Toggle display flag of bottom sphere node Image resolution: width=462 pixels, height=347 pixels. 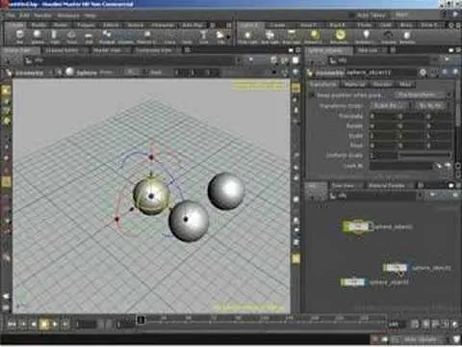361,282
